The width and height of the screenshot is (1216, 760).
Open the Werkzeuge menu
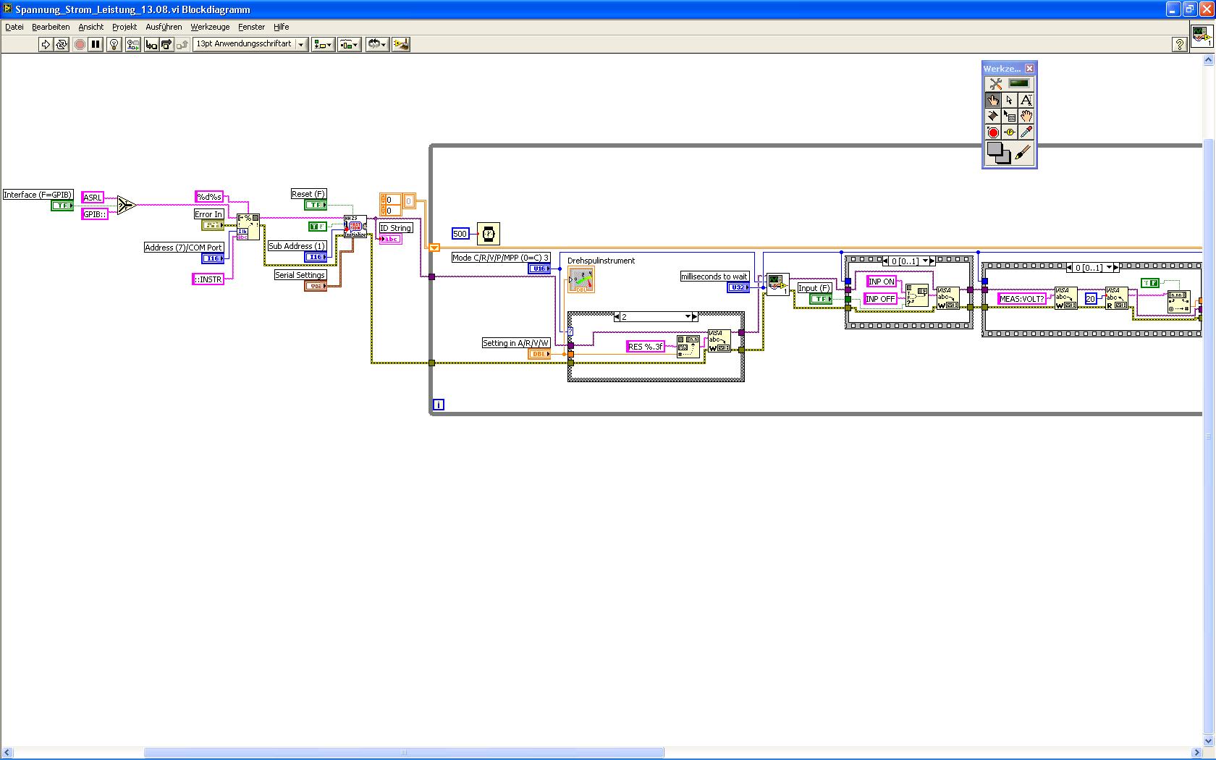click(210, 27)
